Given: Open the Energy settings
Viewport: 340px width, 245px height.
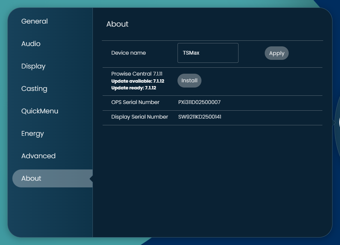Looking at the screenshot, I should tap(33, 134).
